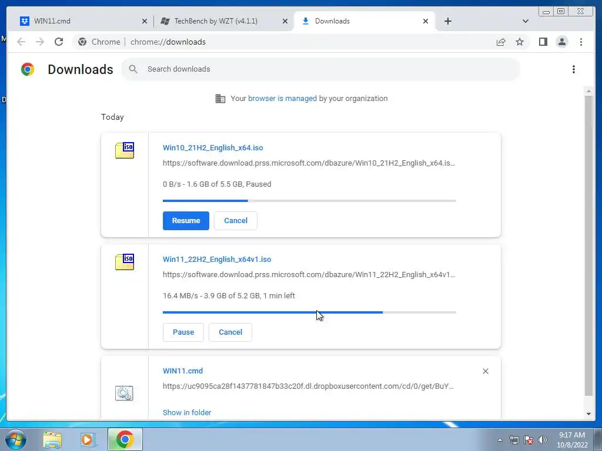Close the WIN11.cmd tab
Image resolution: width=602 pixels, height=451 pixels.
pos(145,21)
